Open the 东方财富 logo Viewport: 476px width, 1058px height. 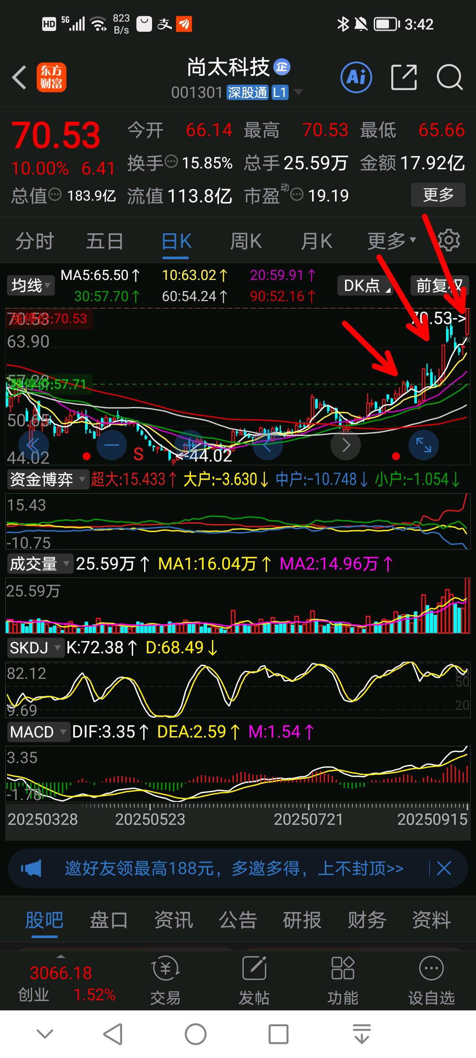point(52,77)
